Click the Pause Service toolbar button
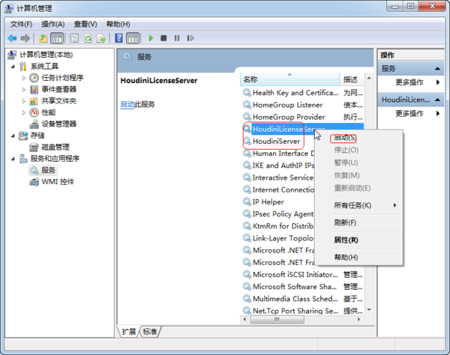 (177, 38)
